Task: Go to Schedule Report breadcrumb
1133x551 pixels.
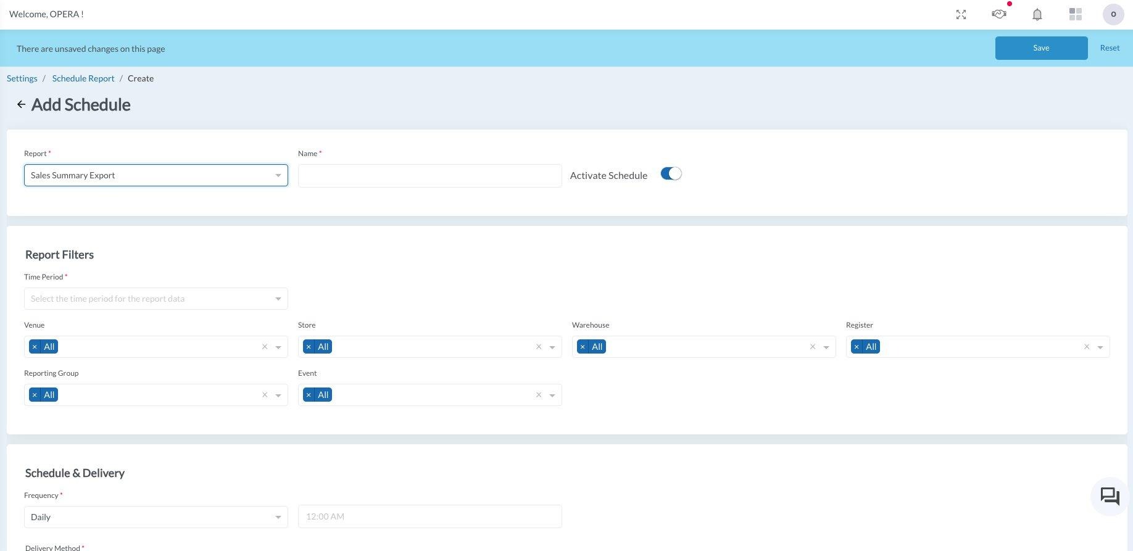Action: tap(83, 78)
